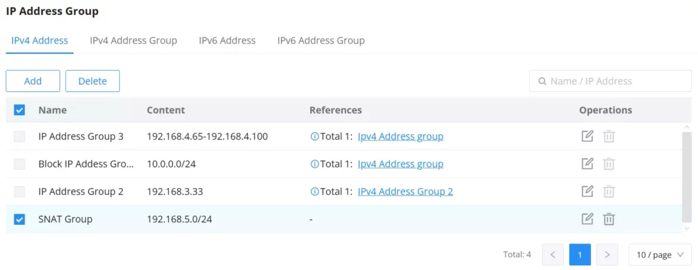
Task: Edit the IP Address Group 2 entry
Action: [588, 191]
